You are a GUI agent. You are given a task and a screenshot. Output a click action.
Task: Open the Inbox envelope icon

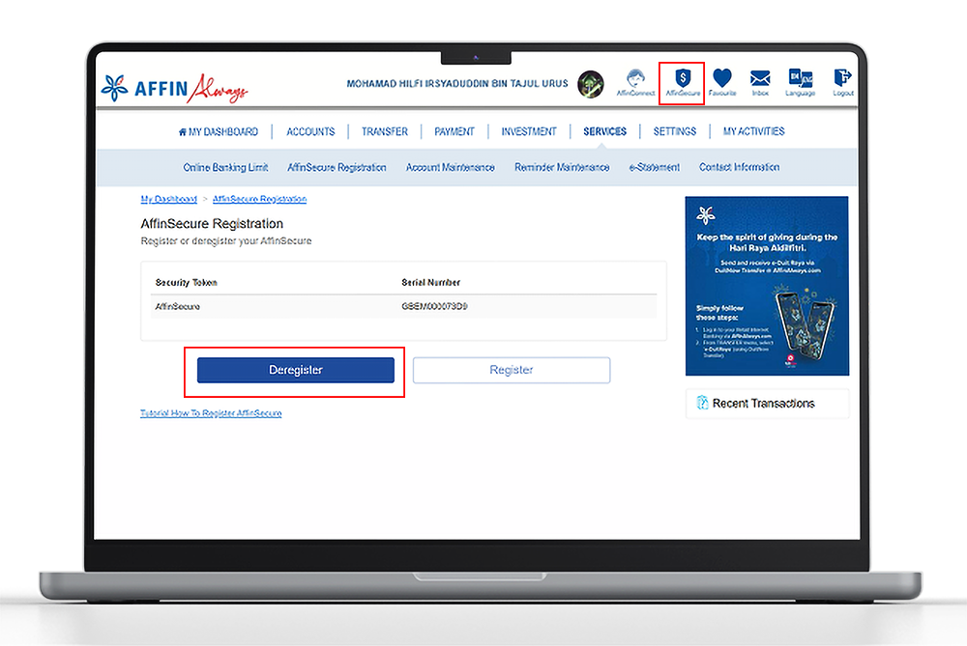pos(760,81)
